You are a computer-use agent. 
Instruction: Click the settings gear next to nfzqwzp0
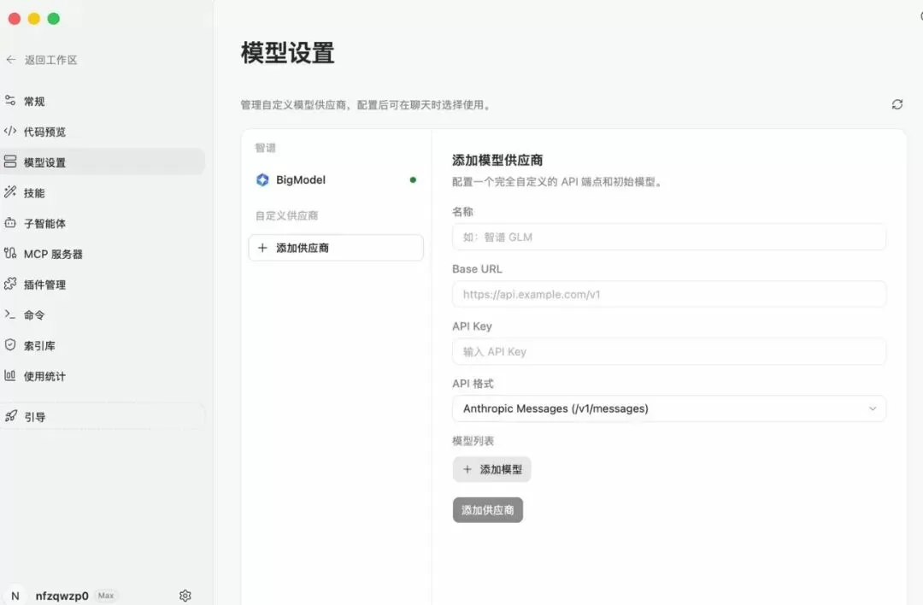click(185, 596)
